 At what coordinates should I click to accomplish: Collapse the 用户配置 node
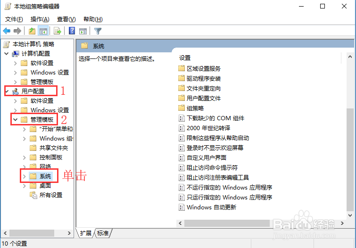(x=7, y=91)
